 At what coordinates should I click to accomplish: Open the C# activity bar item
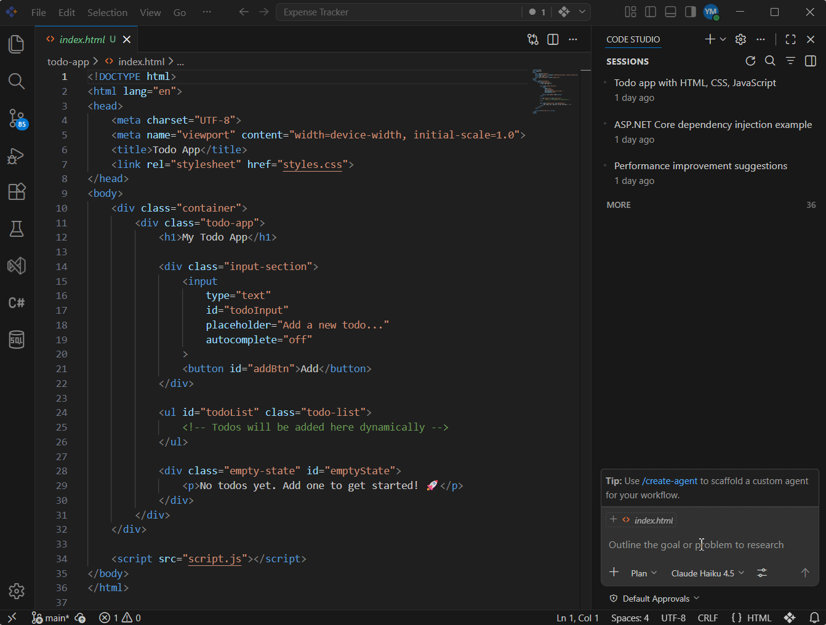pyautogui.click(x=17, y=303)
